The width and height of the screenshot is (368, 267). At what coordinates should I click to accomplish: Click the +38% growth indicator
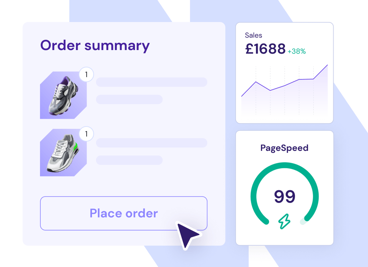pyautogui.click(x=297, y=51)
